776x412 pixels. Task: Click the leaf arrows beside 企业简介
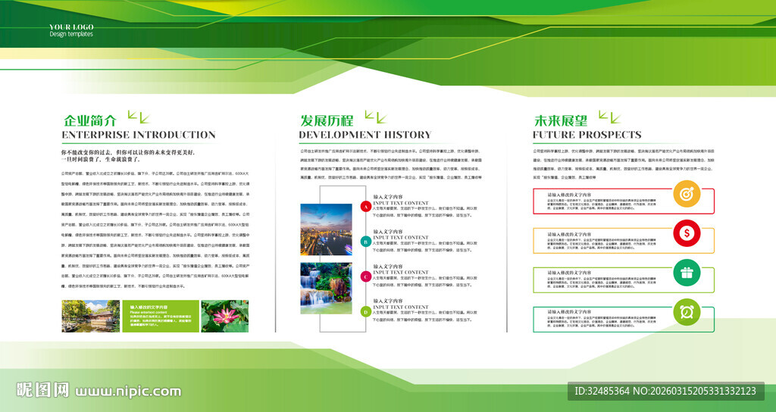pyautogui.click(x=139, y=117)
